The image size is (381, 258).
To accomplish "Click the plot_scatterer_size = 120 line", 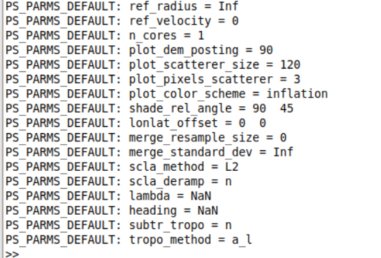I will coord(153,64).
